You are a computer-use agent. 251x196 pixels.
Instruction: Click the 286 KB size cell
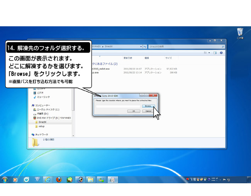[173, 73]
